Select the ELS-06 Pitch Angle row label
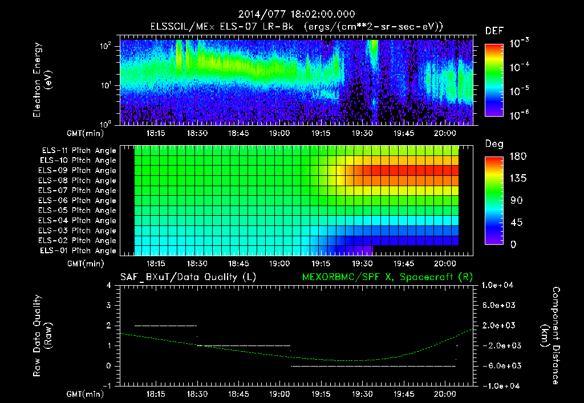 coord(77,200)
